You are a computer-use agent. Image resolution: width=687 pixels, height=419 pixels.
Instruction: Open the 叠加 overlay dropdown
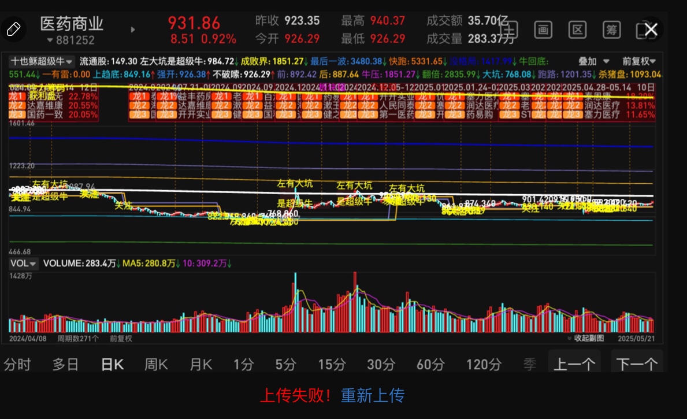pos(593,61)
